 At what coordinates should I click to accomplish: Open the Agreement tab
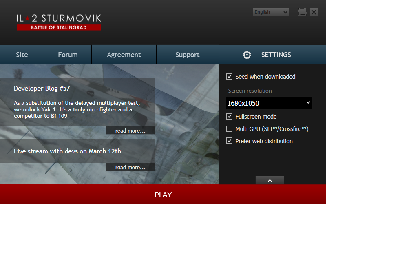coord(124,55)
